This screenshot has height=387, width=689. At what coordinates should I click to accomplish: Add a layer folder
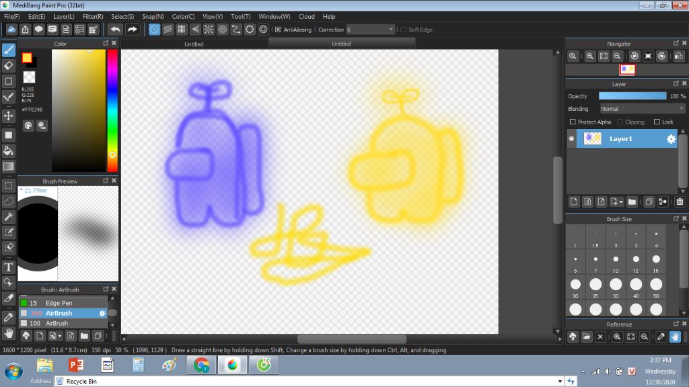tap(632, 202)
